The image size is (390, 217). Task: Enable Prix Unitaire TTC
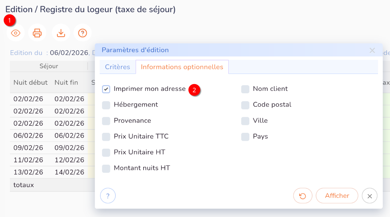point(106,136)
